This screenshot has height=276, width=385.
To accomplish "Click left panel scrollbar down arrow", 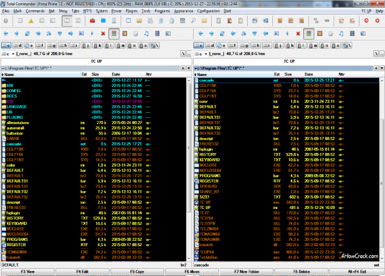I will pos(189,259).
